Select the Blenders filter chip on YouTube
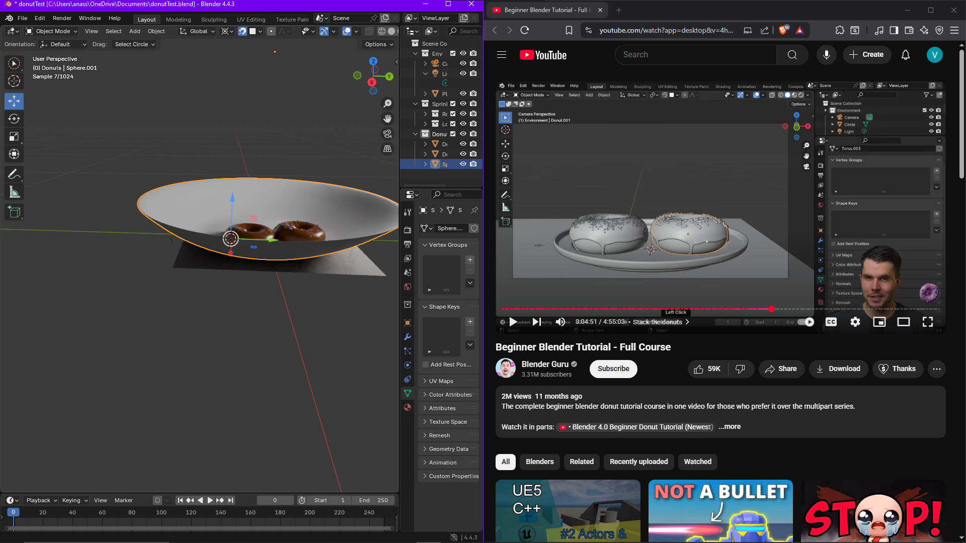The height and width of the screenshot is (543, 966). point(540,462)
